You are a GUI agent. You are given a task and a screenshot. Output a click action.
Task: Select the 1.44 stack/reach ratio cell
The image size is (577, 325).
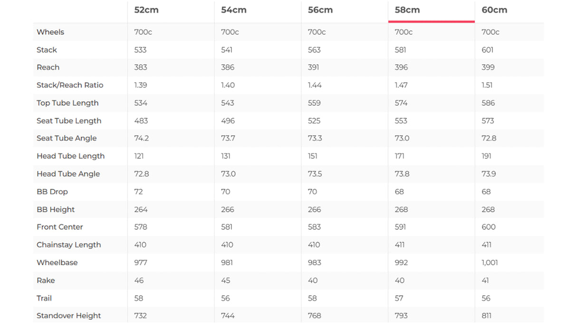click(315, 85)
